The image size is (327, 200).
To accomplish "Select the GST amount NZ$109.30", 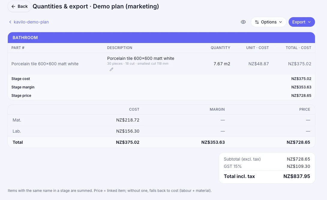I will pyautogui.click(x=298, y=166).
